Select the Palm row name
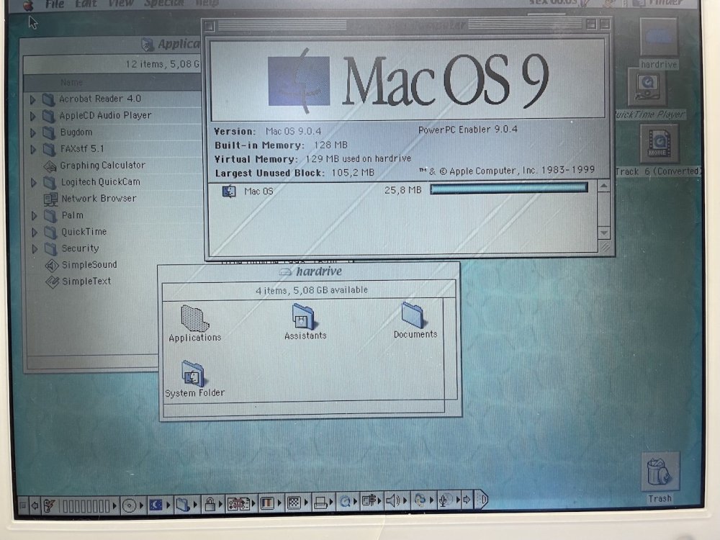Viewport: 720px width, 540px height. click(x=73, y=215)
